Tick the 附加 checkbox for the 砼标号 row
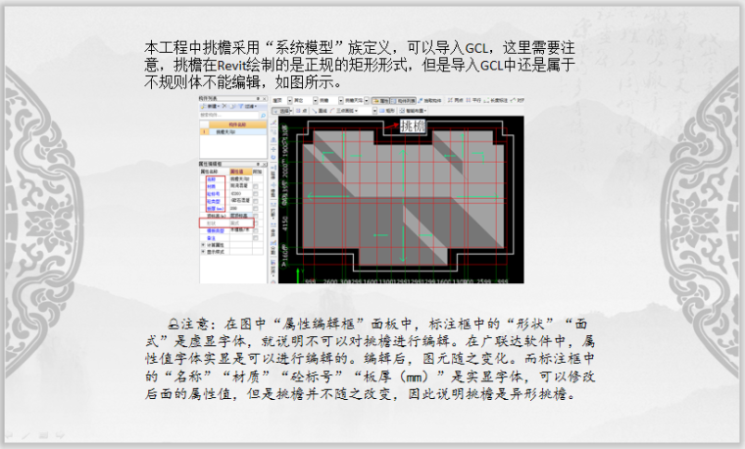 click(256, 193)
